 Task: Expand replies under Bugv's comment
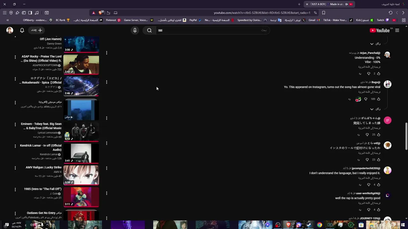point(375,109)
